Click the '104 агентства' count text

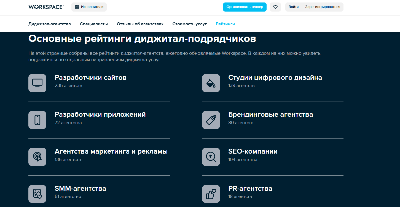pos(243,160)
